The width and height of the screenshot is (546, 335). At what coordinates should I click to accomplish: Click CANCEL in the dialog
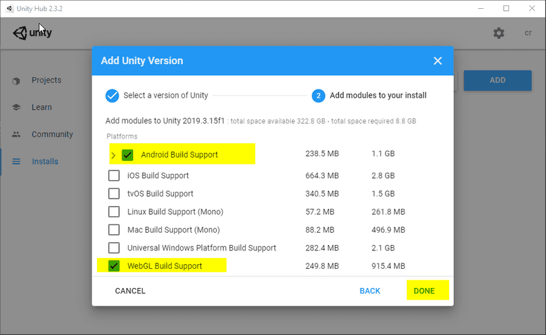coord(130,291)
